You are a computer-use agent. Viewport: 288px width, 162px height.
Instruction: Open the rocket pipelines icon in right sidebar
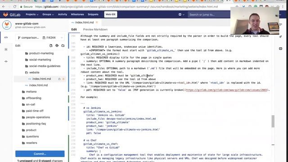pos(280,37)
